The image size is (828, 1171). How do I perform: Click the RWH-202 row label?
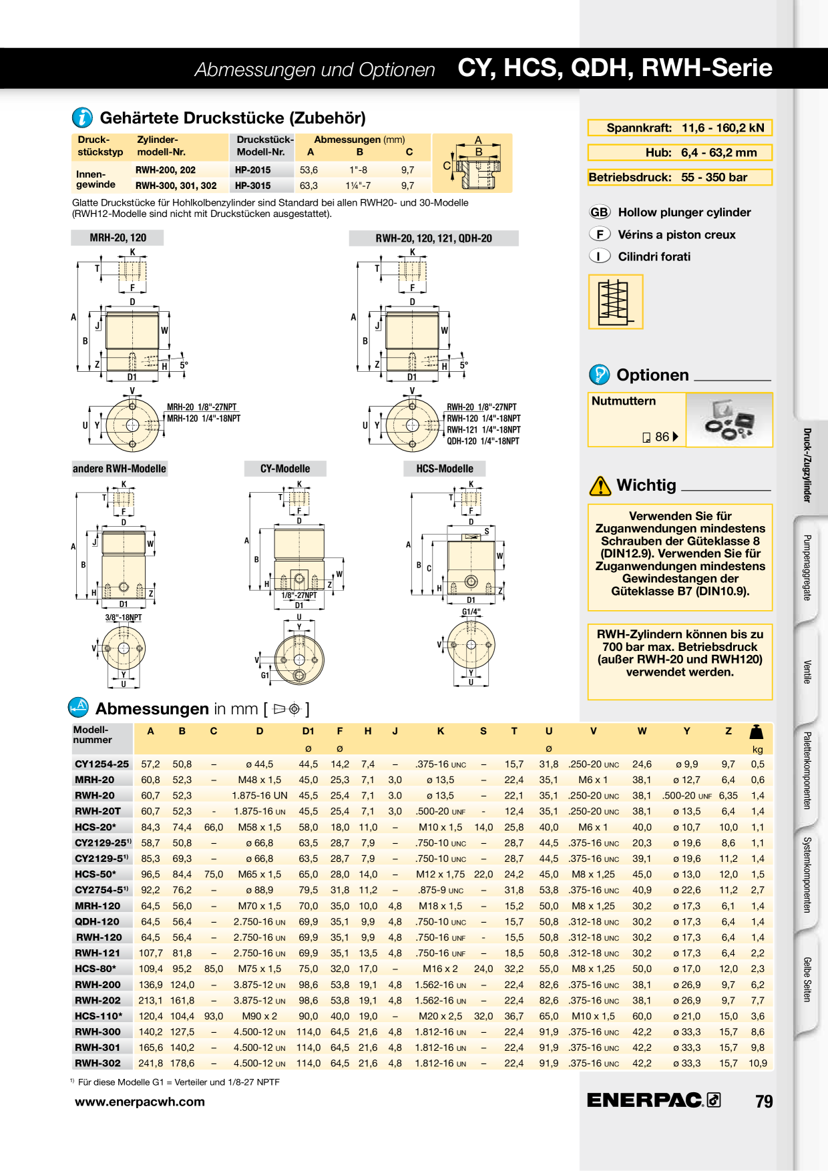point(97,1000)
